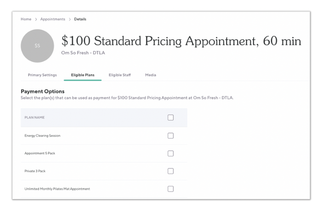Click the Private 3 Pack plan name
The image size is (325, 218).
coord(35,171)
